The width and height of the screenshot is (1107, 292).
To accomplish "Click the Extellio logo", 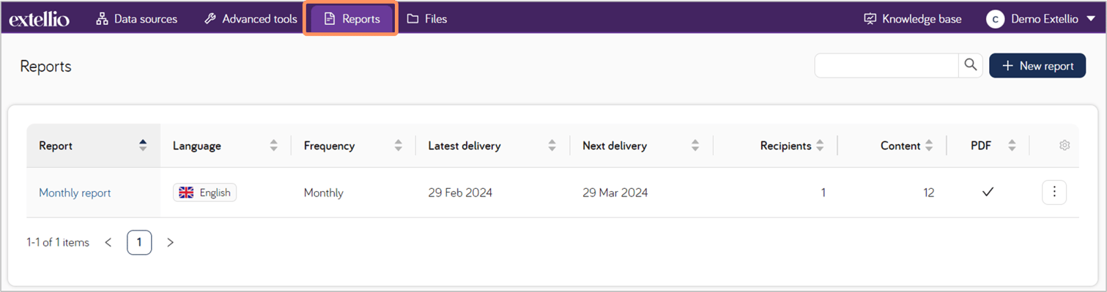I will pos(40,19).
